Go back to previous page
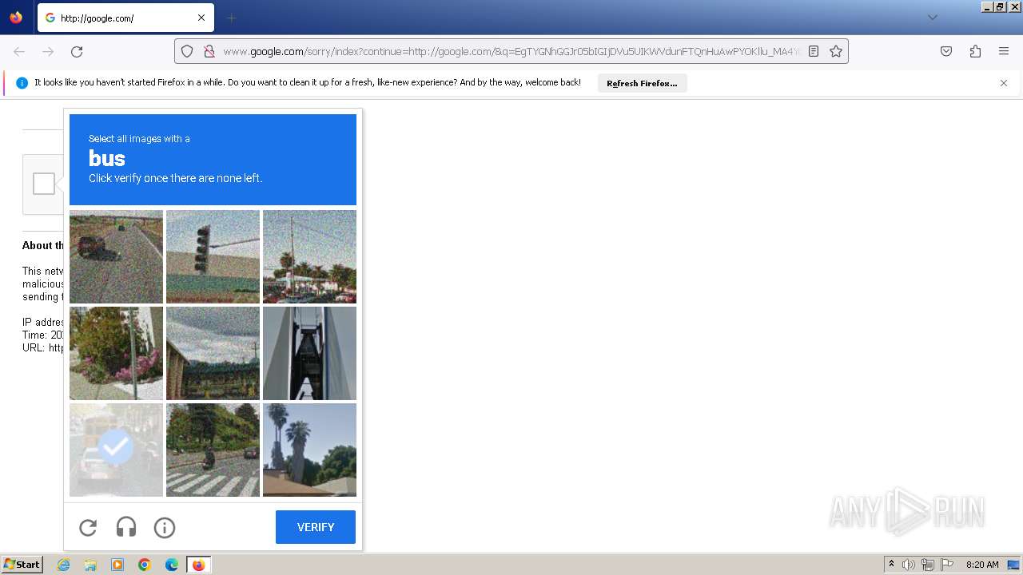This screenshot has height=575, width=1023. (x=19, y=51)
